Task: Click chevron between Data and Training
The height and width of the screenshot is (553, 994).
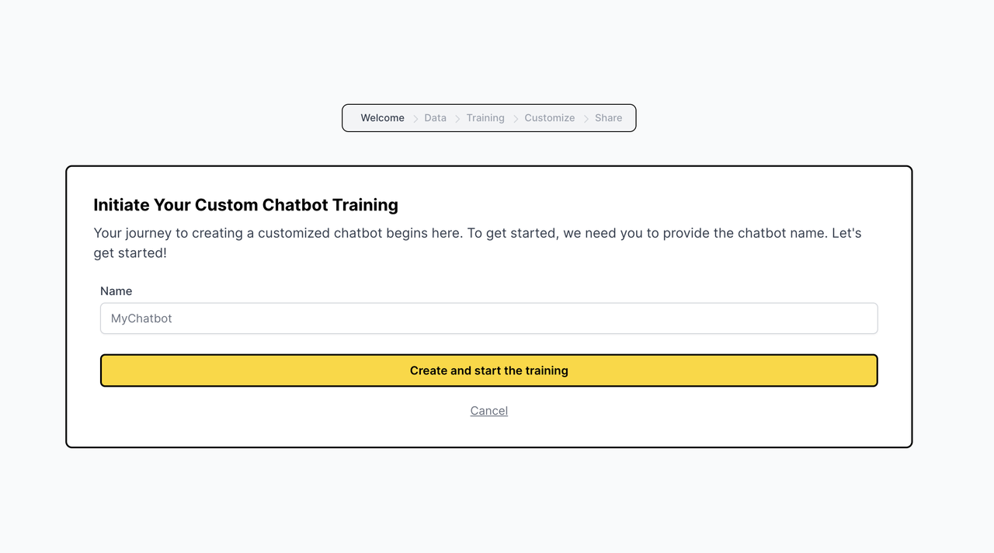Action: tap(457, 119)
